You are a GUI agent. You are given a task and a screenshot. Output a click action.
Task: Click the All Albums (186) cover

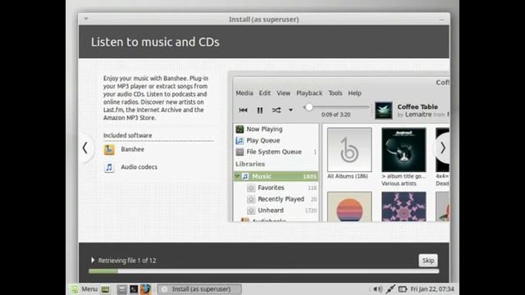(349, 149)
